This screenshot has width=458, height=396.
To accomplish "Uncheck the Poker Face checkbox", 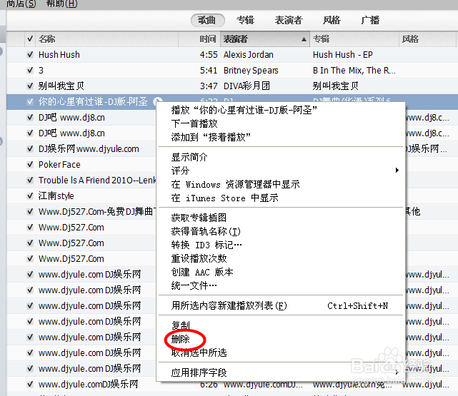I will [x=30, y=165].
